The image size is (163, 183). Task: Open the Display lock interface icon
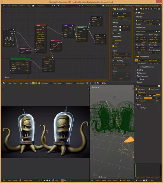pos(159,24)
